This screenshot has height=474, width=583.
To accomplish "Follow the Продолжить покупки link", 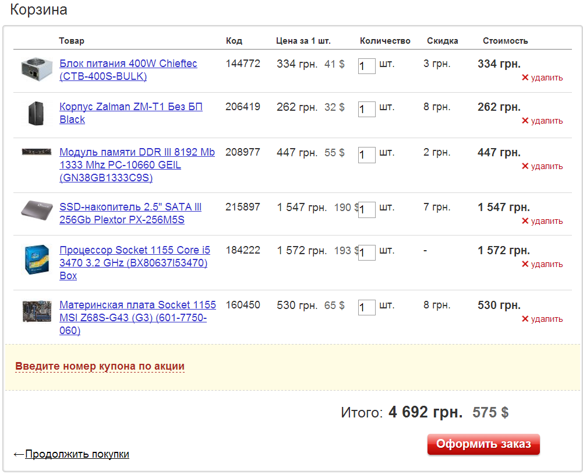I will click(x=77, y=454).
